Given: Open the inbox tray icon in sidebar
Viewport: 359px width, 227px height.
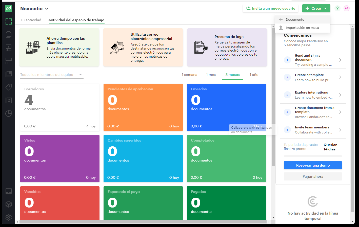Looking at the screenshot, I should tap(9, 191).
